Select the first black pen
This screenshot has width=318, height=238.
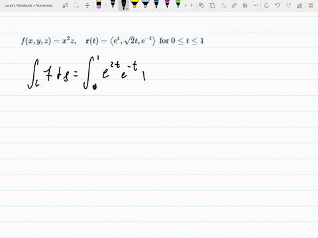tap(113, 4)
